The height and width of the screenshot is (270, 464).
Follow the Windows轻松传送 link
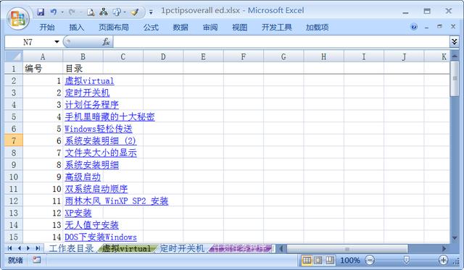point(99,129)
